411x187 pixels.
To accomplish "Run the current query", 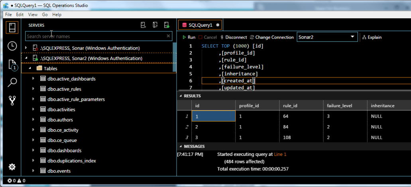I will (189, 37).
